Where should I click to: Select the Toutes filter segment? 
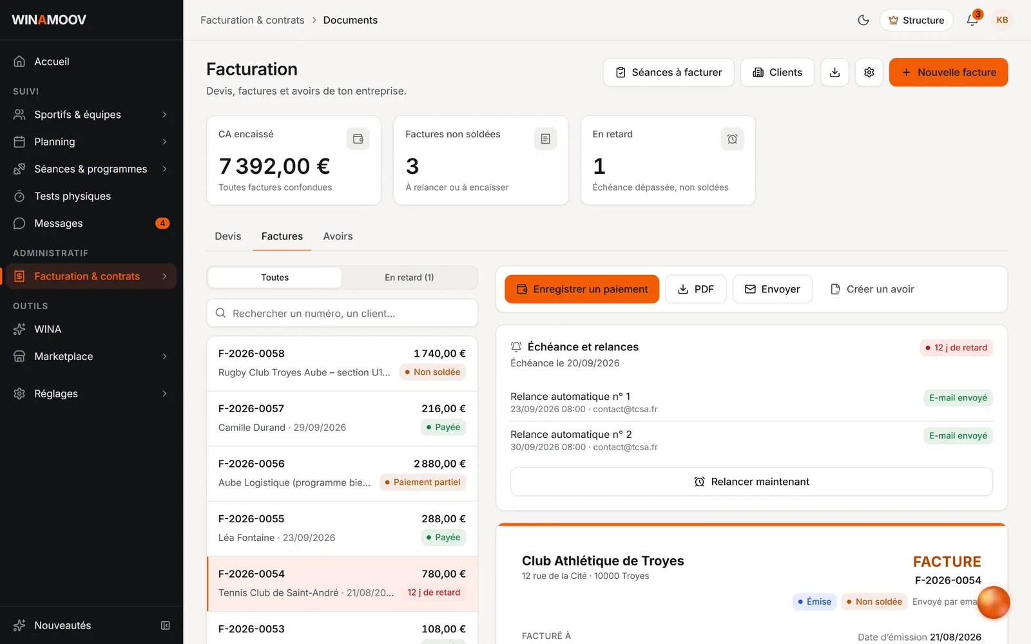tap(275, 278)
